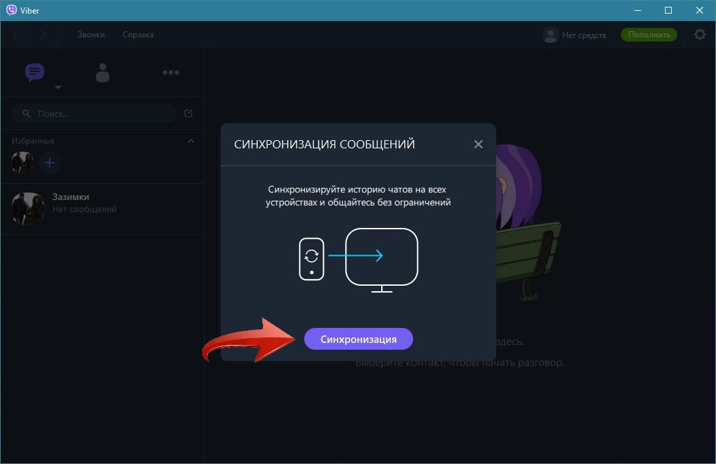This screenshot has height=464, width=716.
Task: Open the chats tab icon
Action: tap(35, 72)
